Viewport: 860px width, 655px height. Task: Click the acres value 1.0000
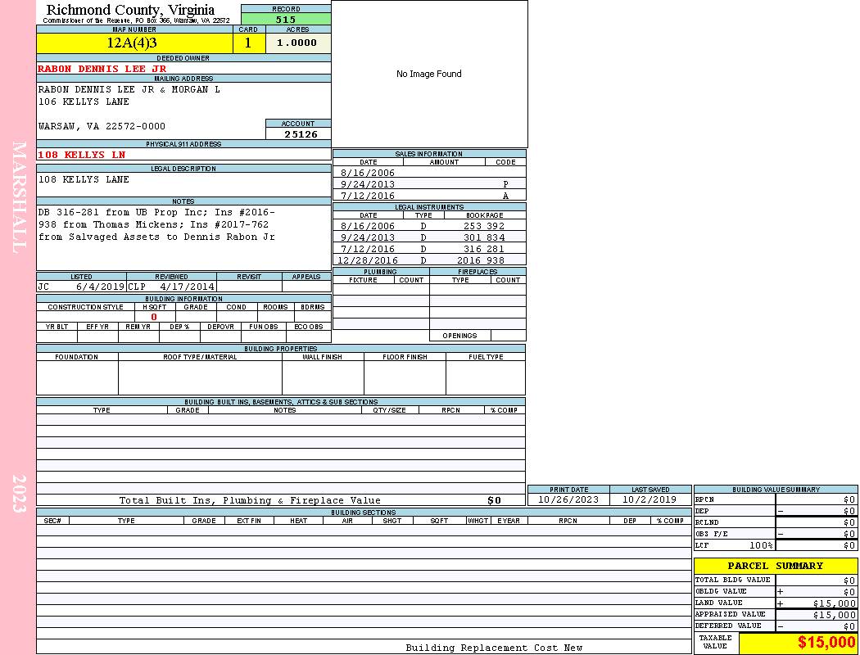click(x=296, y=43)
